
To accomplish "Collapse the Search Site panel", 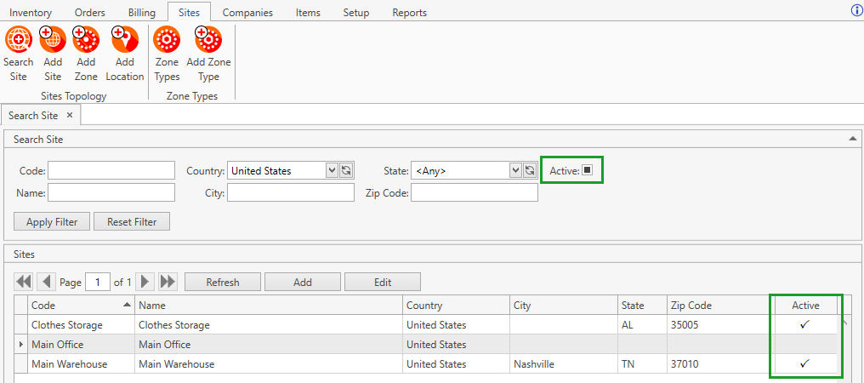I will pyautogui.click(x=852, y=139).
